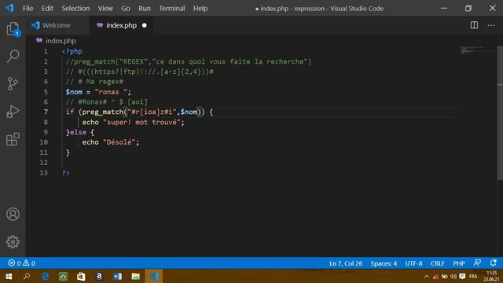Click the <?php opening tag
Viewport: 503px width, 283px height.
(72, 51)
